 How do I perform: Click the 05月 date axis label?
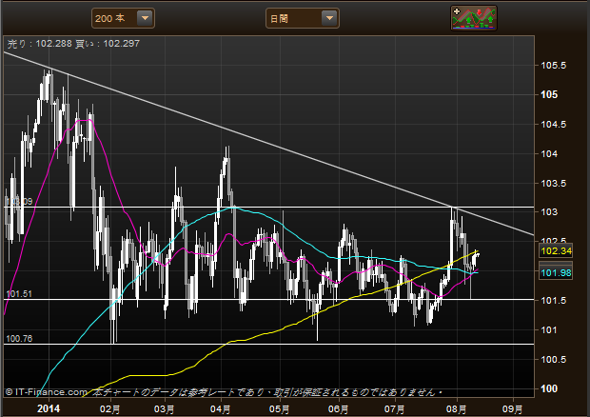(279, 409)
